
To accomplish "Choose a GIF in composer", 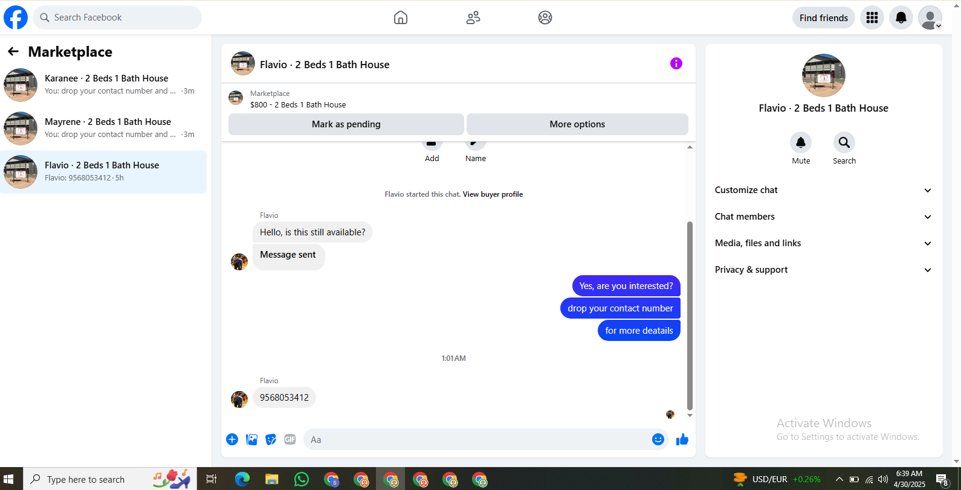I will coord(290,439).
